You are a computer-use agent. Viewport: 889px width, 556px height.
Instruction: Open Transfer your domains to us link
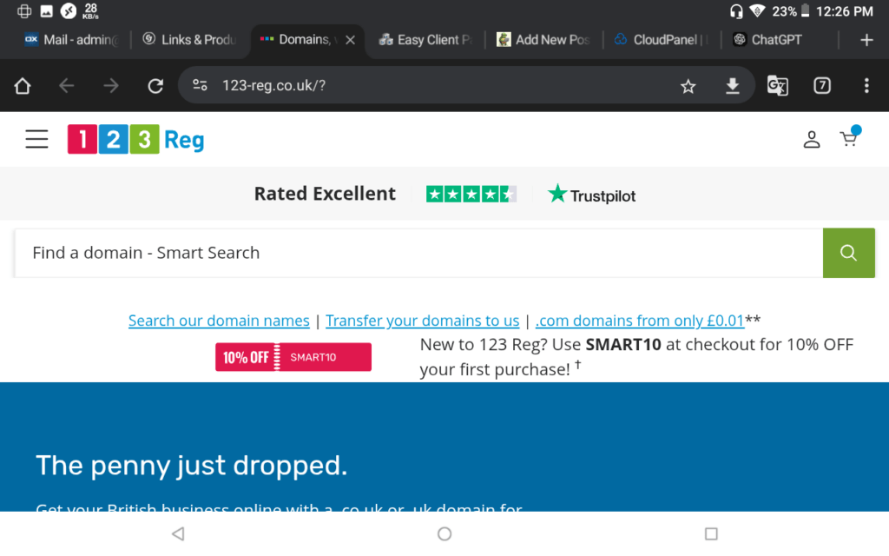[x=423, y=321]
